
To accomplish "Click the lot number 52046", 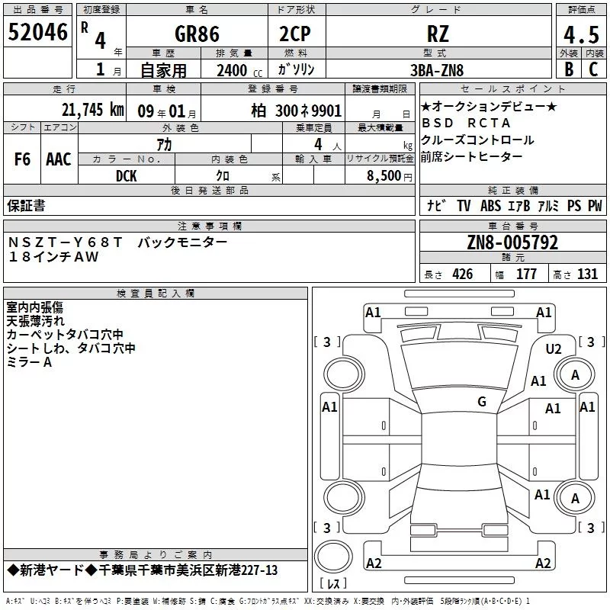I will point(37,32).
